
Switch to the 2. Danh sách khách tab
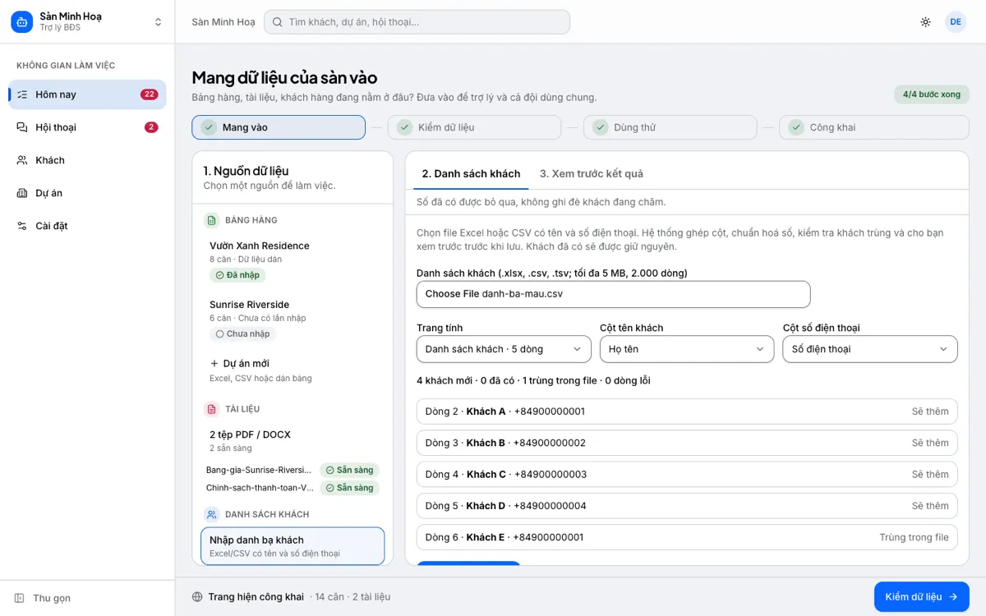(x=471, y=174)
